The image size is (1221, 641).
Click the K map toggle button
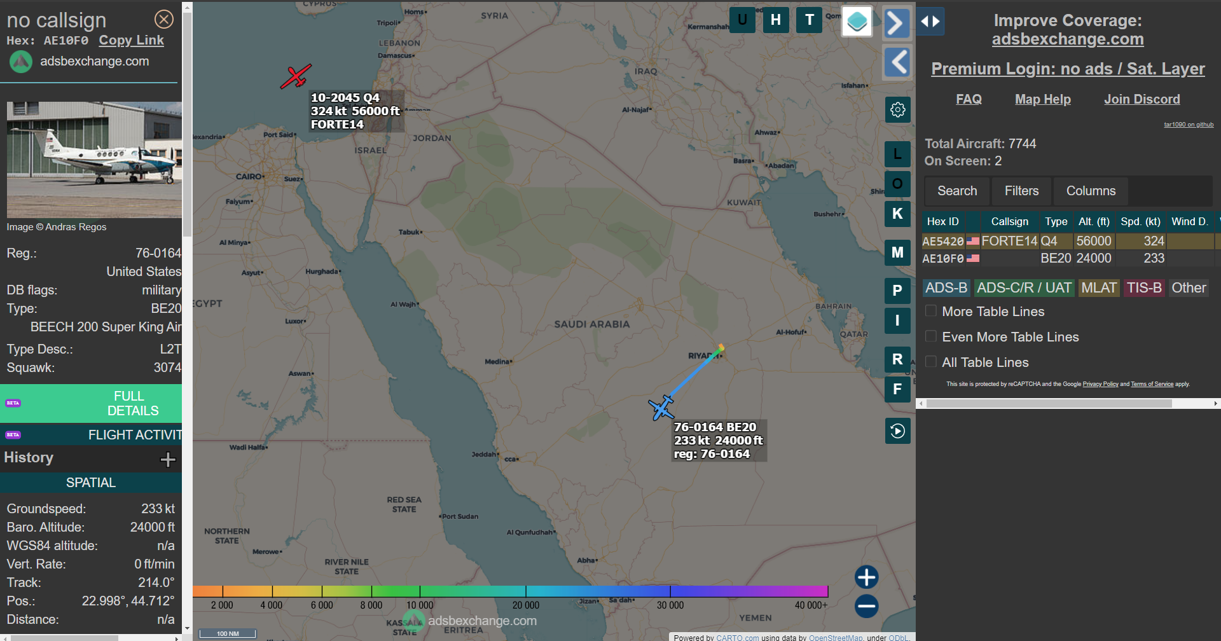point(897,214)
